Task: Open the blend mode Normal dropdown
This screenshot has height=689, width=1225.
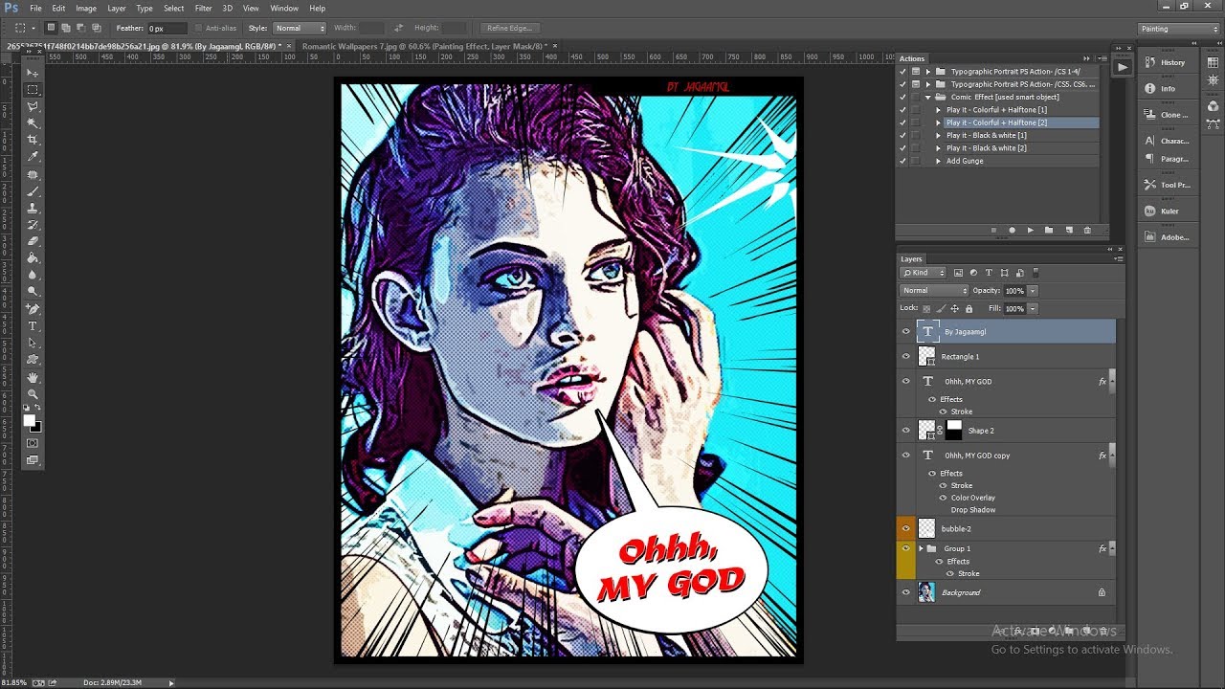Action: coord(934,290)
